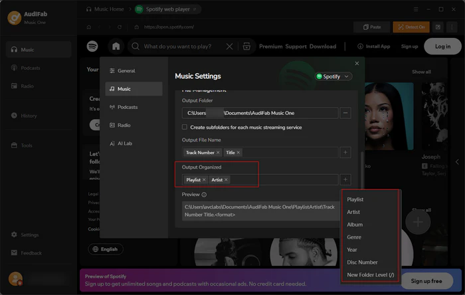Remove the Title tag from file name
This screenshot has height=295, width=465.
point(238,152)
